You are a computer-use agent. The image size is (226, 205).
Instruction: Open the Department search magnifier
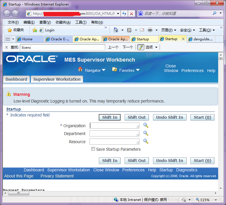[x=146, y=133]
